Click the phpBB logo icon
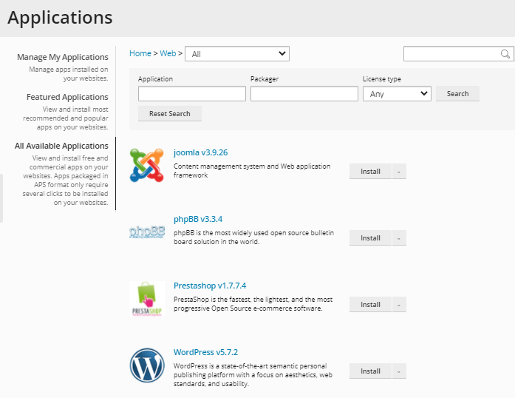The width and height of the screenshot is (515, 398). [146, 232]
